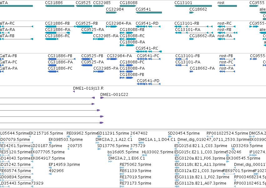Click protein CG31886-PB
The width and height of the screenshot is (266, 188).
point(62,59)
